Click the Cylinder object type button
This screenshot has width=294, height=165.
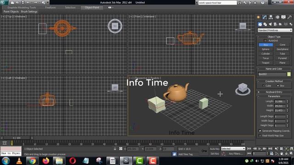pyautogui.click(x=266, y=54)
